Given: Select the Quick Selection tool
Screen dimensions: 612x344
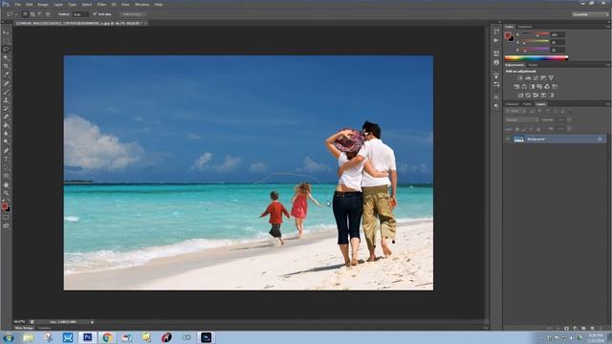Looking at the screenshot, I should (6, 57).
